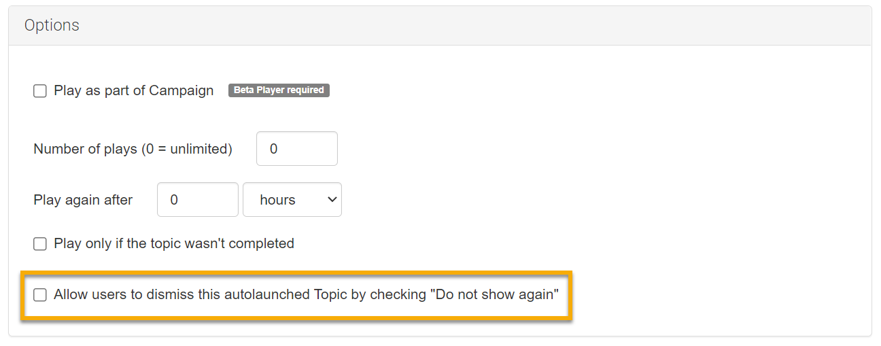Click the chevron arrow on hours selector

coord(332,200)
